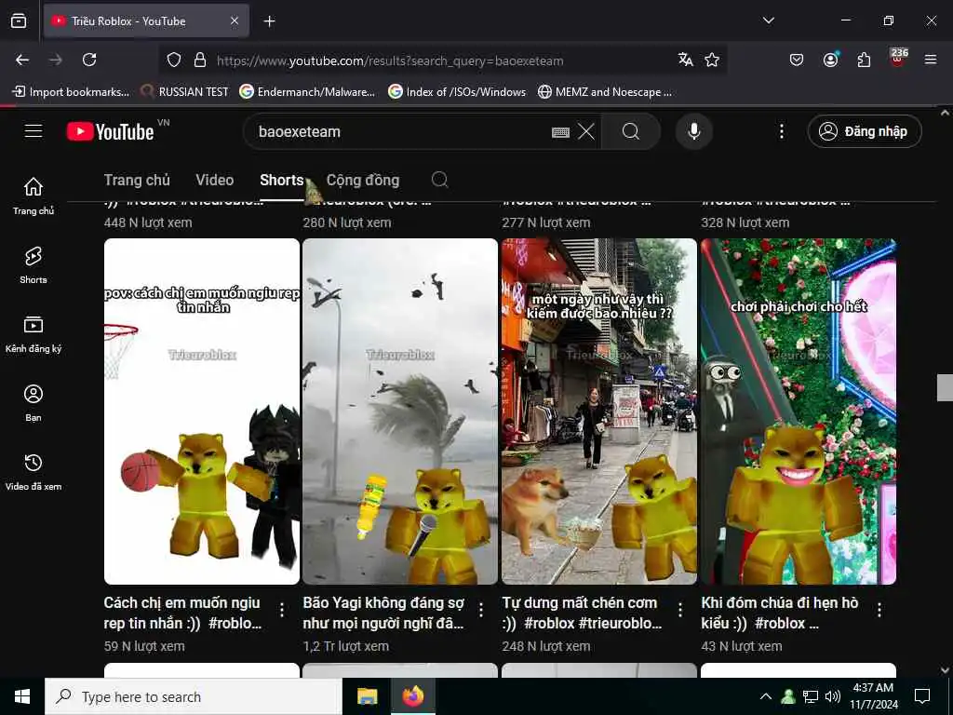
Task: Switch to the channel Trang chủ tab
Action: click(x=137, y=180)
